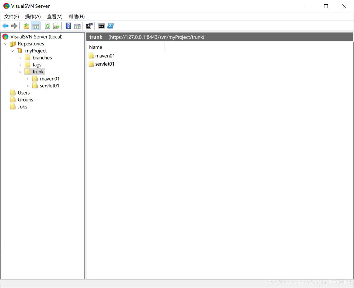The image size is (354, 288).
Task: Minimize the VisualSVN Server window
Action: (x=308, y=6)
